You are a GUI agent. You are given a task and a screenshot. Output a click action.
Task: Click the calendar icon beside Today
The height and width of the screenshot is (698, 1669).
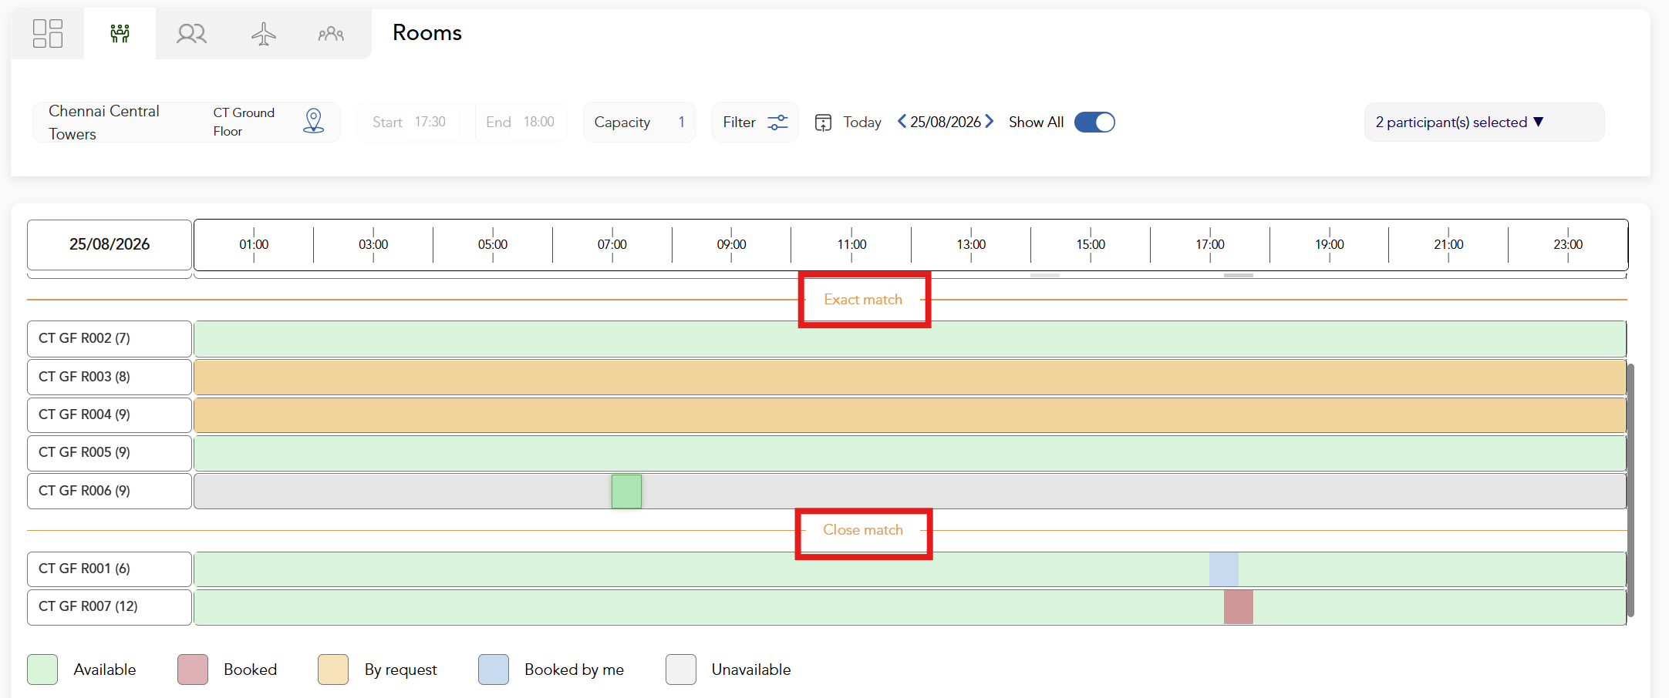point(823,122)
